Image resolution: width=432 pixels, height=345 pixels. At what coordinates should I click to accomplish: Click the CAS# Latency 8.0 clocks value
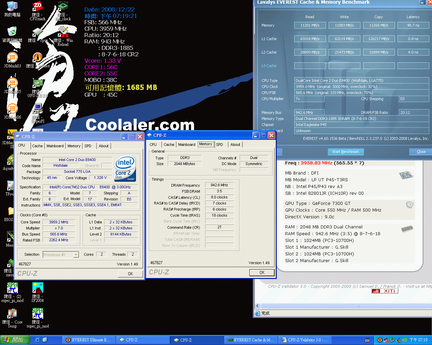(x=219, y=197)
